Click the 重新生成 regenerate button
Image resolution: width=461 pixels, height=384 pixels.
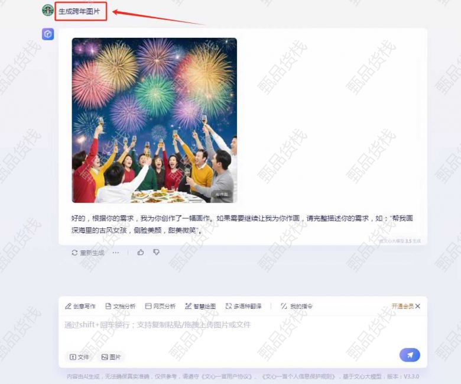(88, 253)
